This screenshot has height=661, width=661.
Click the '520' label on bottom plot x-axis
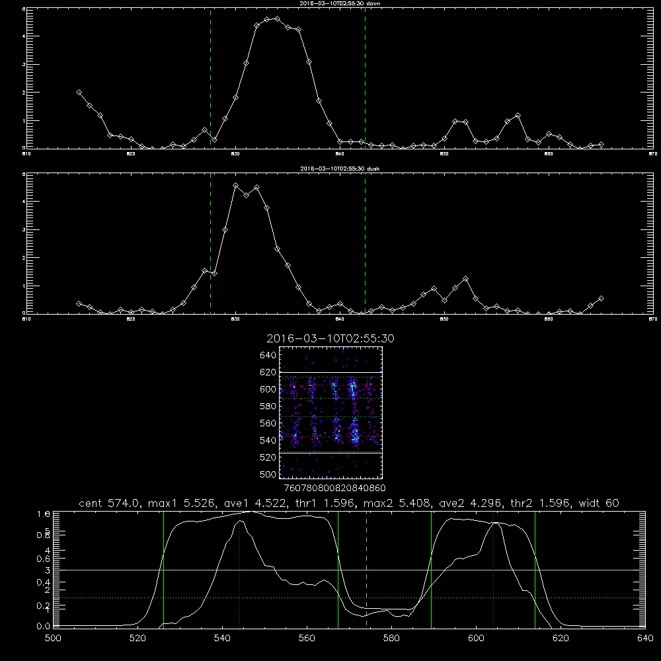(x=137, y=638)
